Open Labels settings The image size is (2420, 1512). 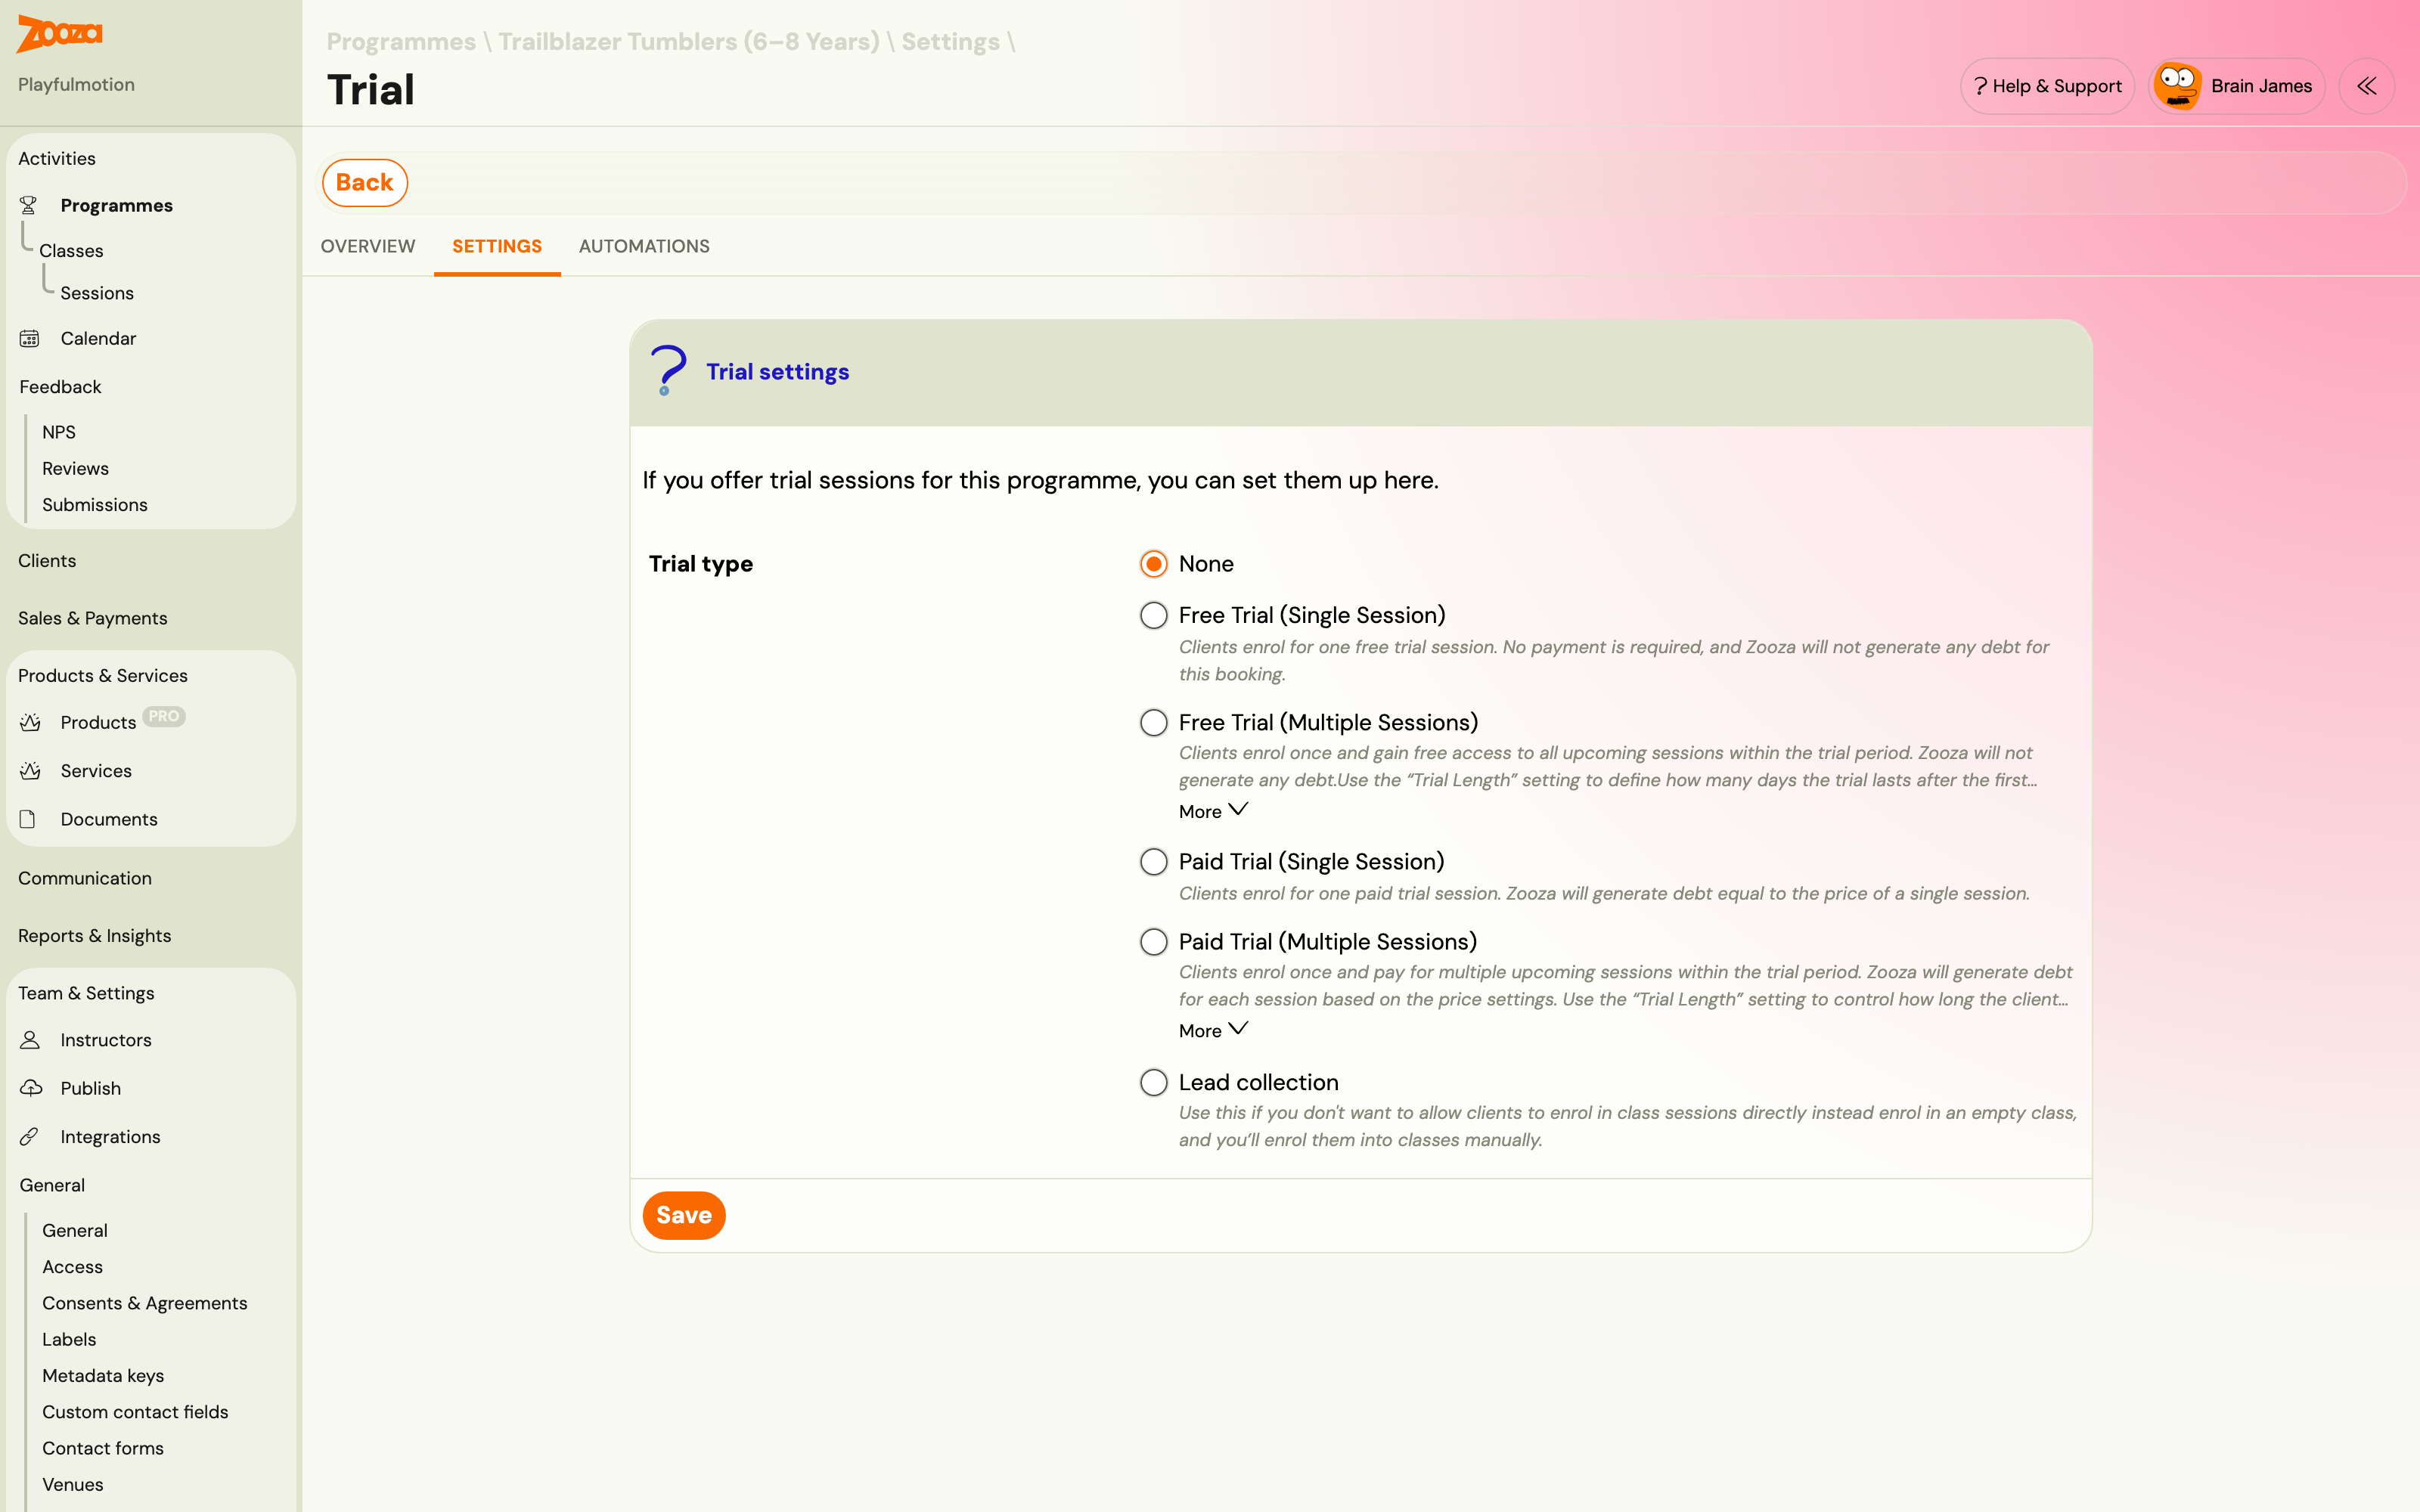click(69, 1340)
